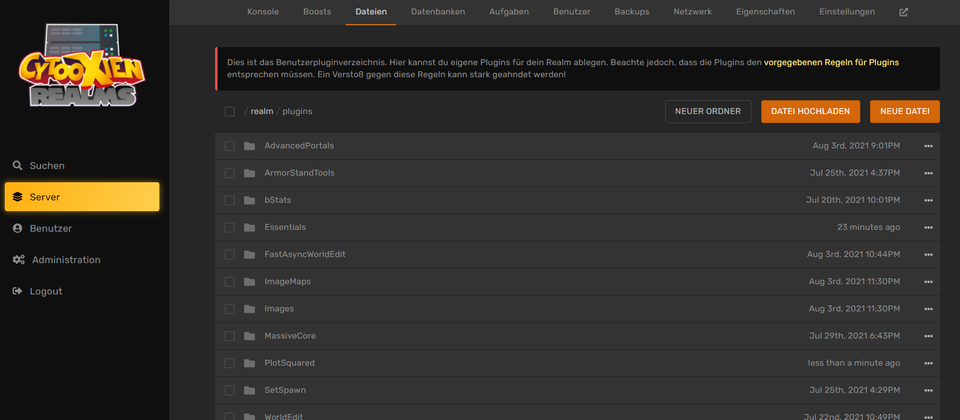Open the MassiveCore folder name
This screenshot has width=960, height=420.
(x=290, y=336)
